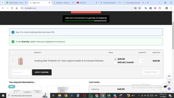
Task: Click the UPDATE CART button
Action: coord(151,72)
